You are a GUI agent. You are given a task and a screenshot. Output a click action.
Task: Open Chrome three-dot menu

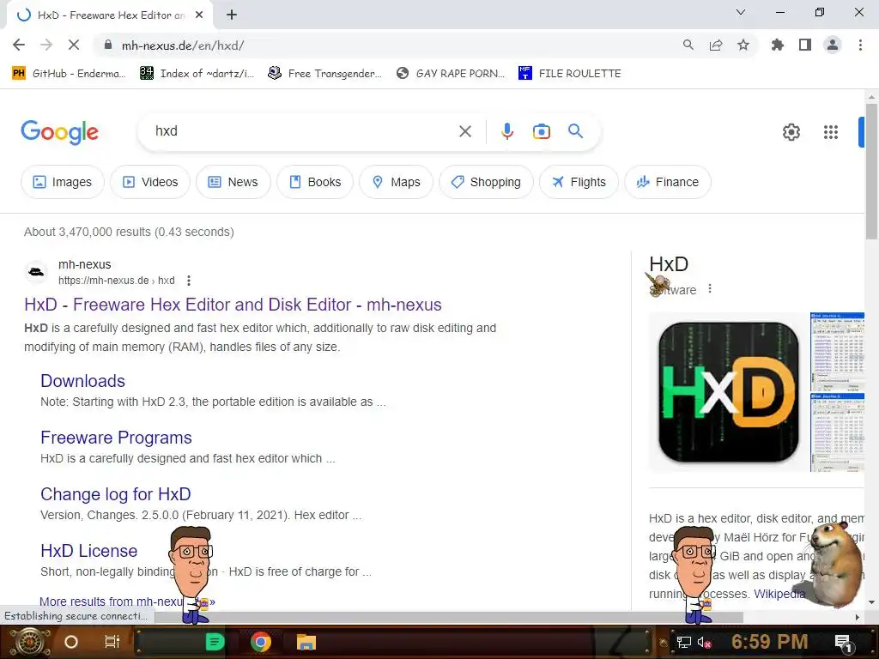point(860,45)
